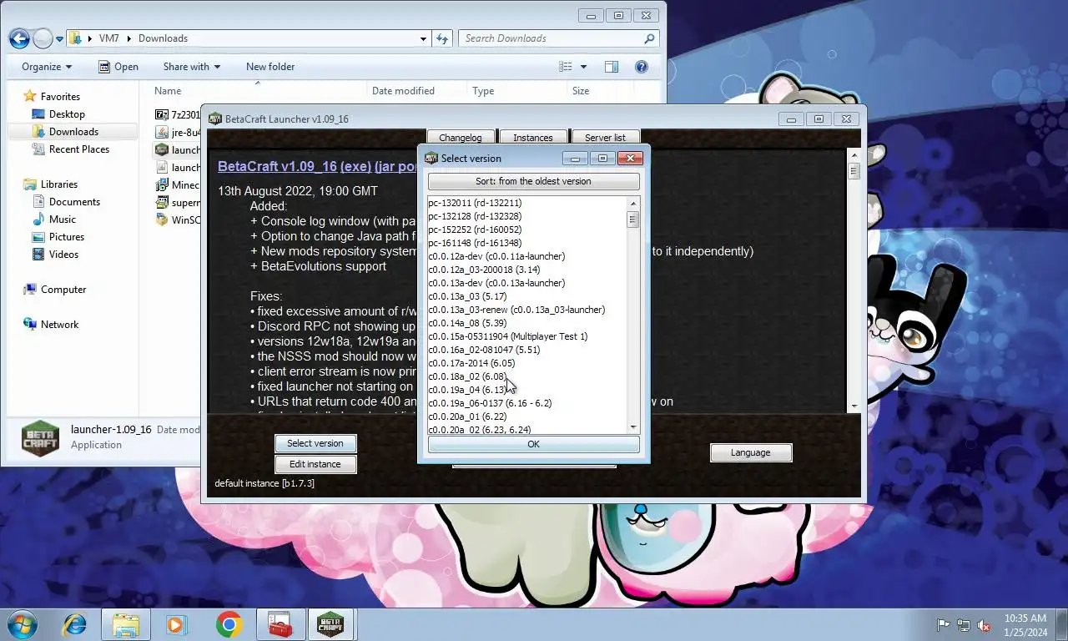Viewport: 1068px width, 641px height.
Task: Open Network in navigation pane
Action: [59, 325]
